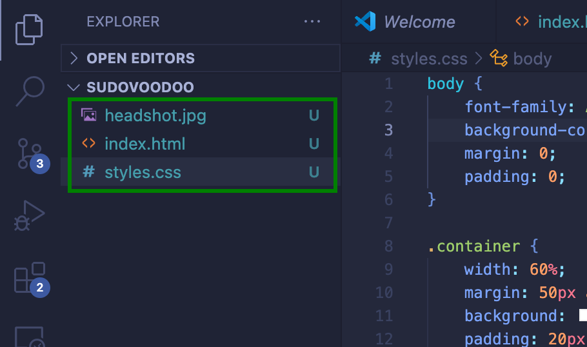Image resolution: width=587 pixels, height=347 pixels.
Task: Collapse the SUDOVOODOO folder section
Action: pos(200,87)
